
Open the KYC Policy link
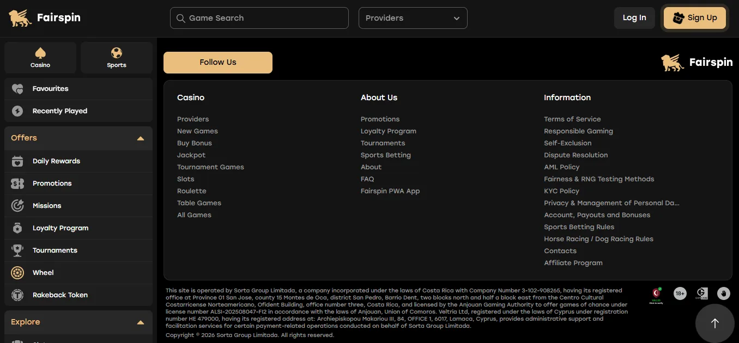[561, 191]
